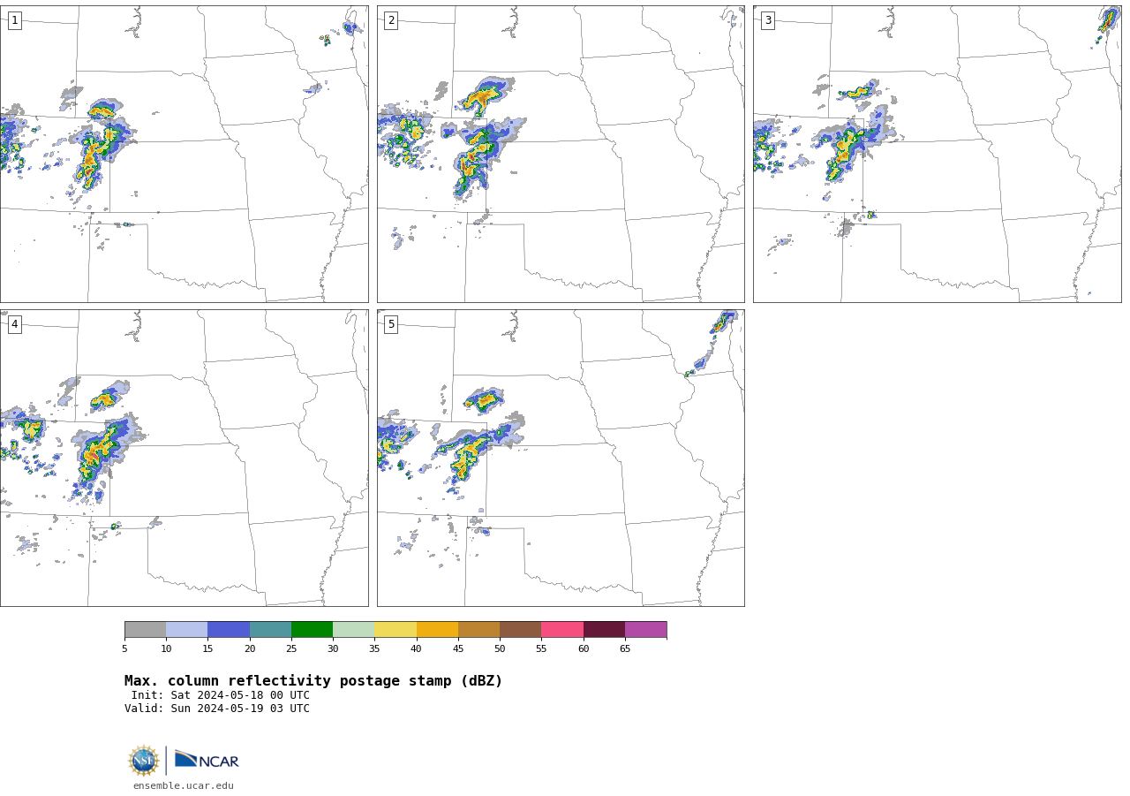Screen dimensions: 1130x796
Task: Click the colorbar tick label 50
Action: click(x=500, y=649)
